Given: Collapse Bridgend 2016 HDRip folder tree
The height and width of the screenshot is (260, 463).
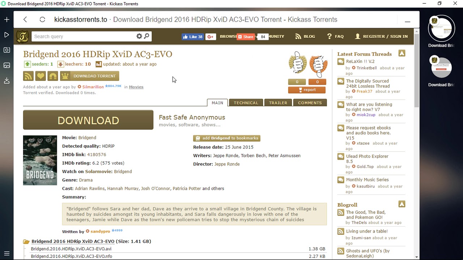Looking at the screenshot, I should pos(26,242).
